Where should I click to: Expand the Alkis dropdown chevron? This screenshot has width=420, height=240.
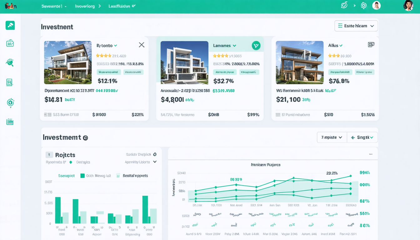pyautogui.click(x=341, y=46)
